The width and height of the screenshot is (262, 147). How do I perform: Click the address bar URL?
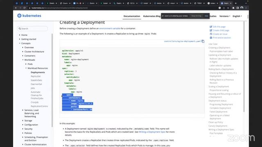coord(60,8)
